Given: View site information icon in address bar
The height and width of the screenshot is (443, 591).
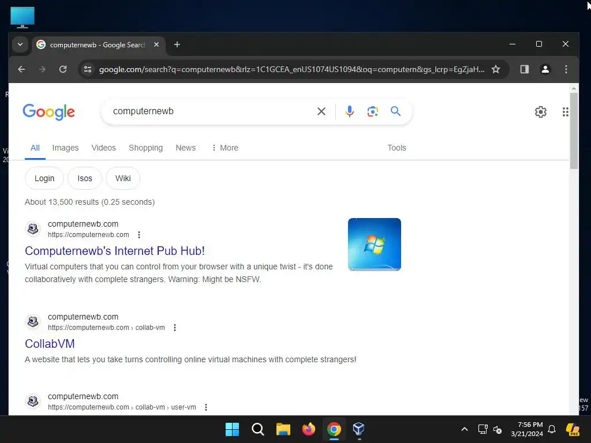Looking at the screenshot, I should [88, 69].
